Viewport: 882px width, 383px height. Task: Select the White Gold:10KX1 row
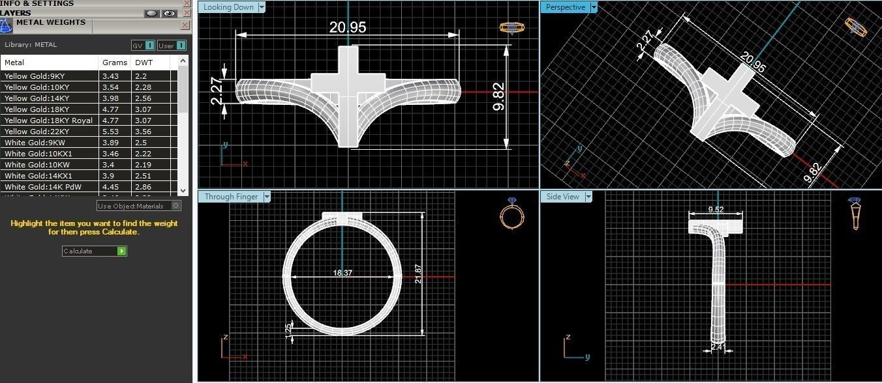click(89, 154)
